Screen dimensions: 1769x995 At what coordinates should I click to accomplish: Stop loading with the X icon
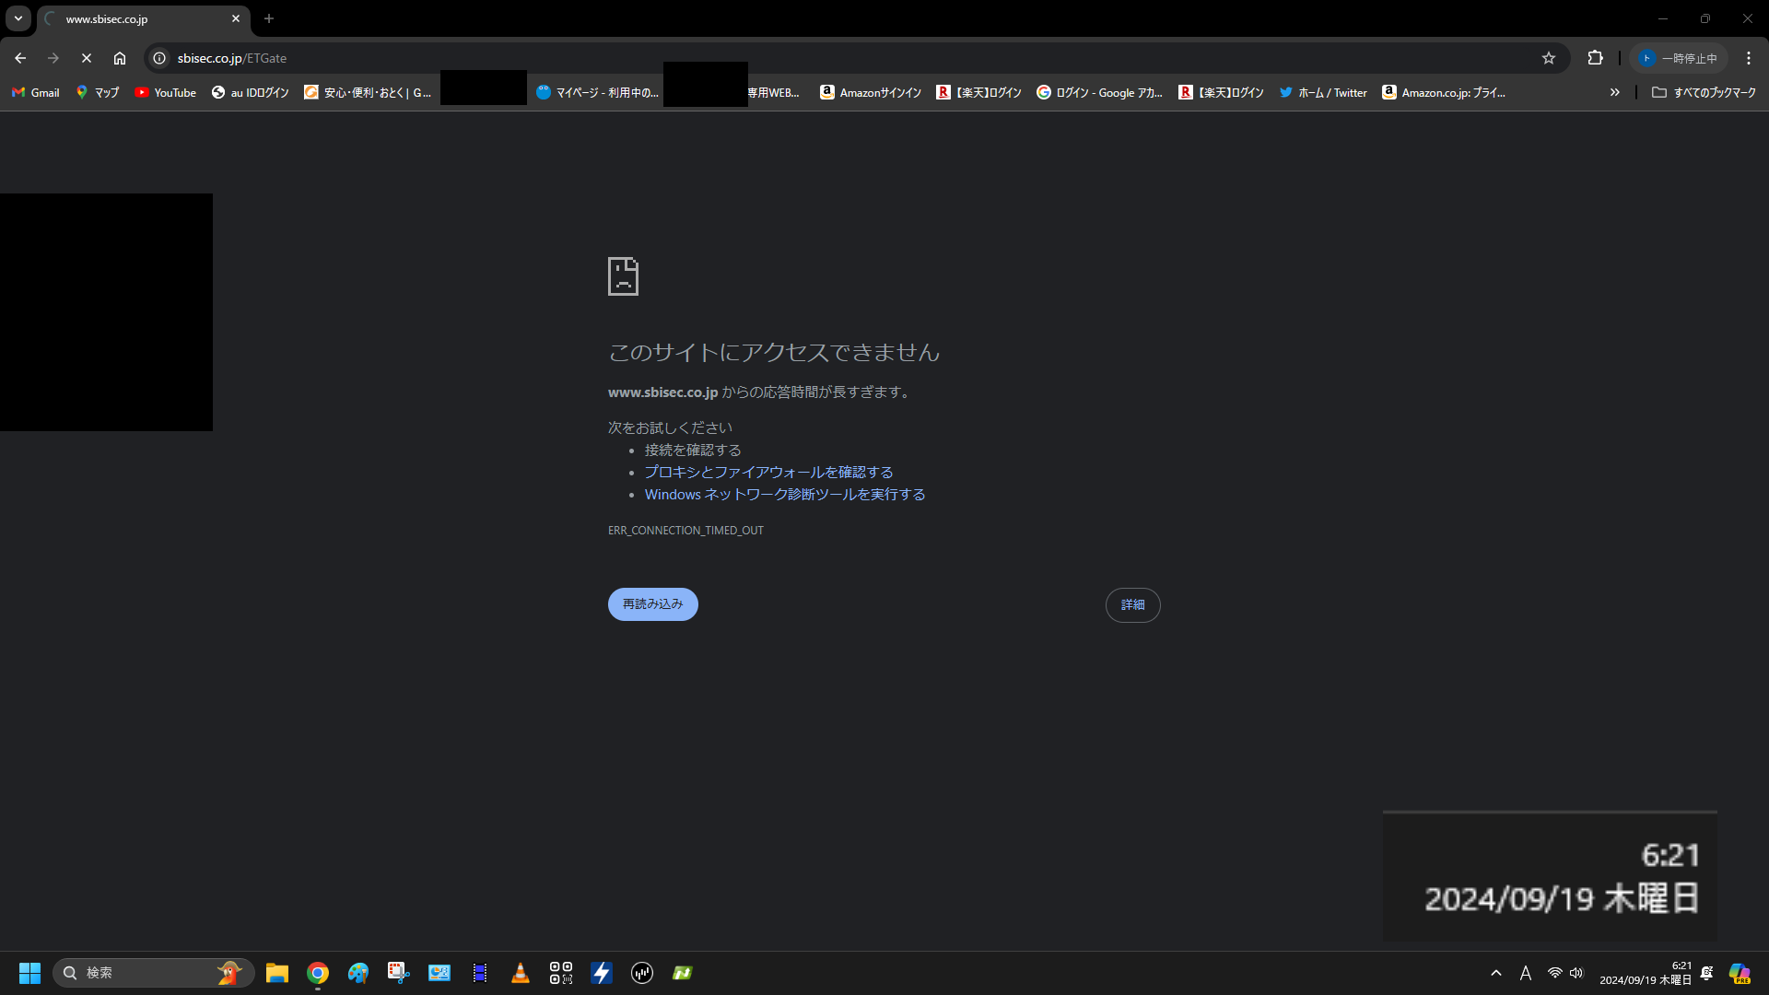pos(87,58)
